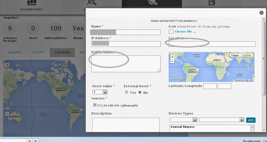Click the find bar's next-result down arrow
The width and height of the screenshot is (267, 142).
click(36, 141)
